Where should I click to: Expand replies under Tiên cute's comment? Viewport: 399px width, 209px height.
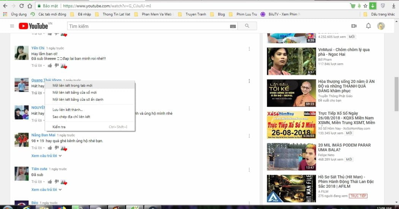47,189
